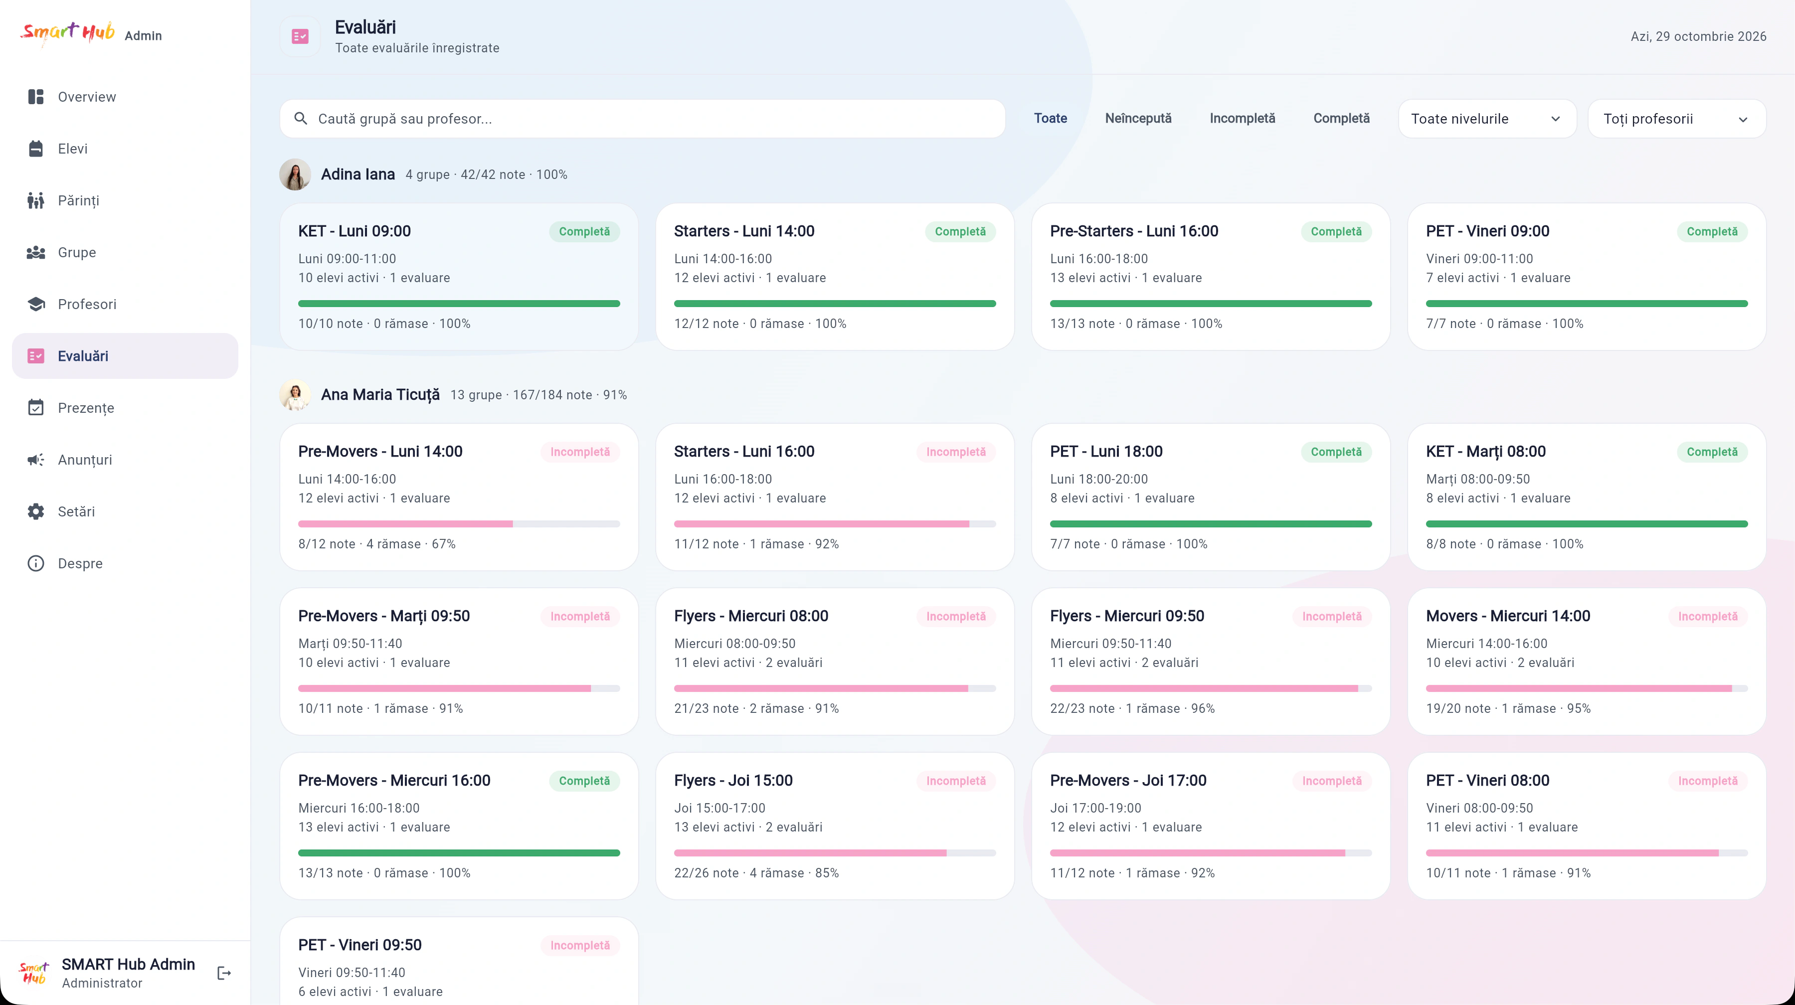
Task: Open the Toate nivelurile dropdown
Action: tap(1487, 119)
